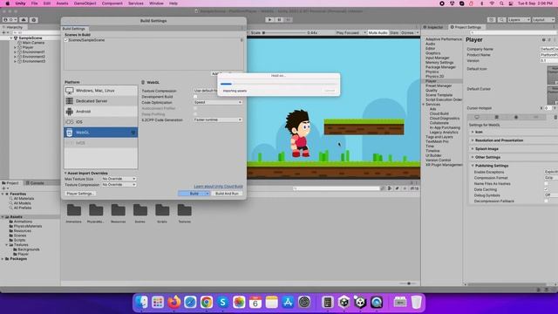Select the WebGL platform in Build Settings
This screenshot has width=558, height=314.
tap(101, 133)
